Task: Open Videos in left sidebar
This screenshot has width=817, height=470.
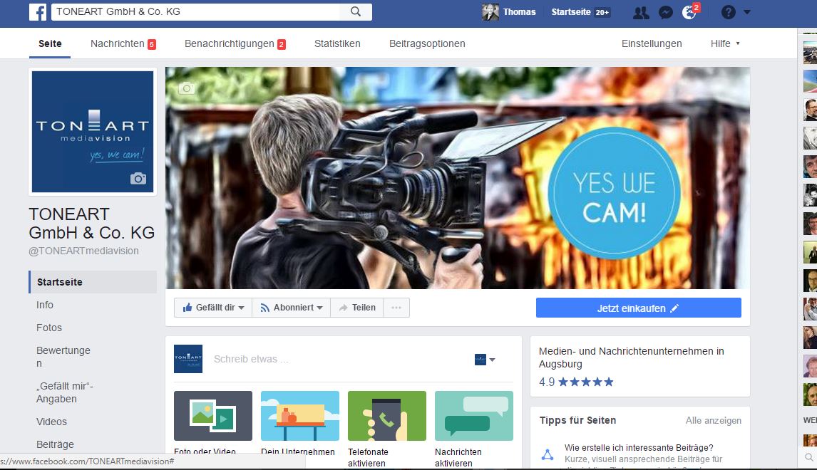Action: (51, 422)
